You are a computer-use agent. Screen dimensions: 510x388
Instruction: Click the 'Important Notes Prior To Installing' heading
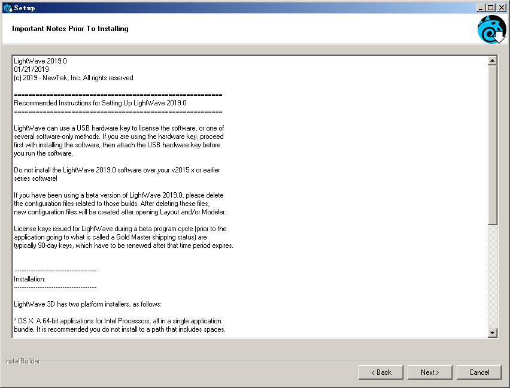[x=70, y=29]
